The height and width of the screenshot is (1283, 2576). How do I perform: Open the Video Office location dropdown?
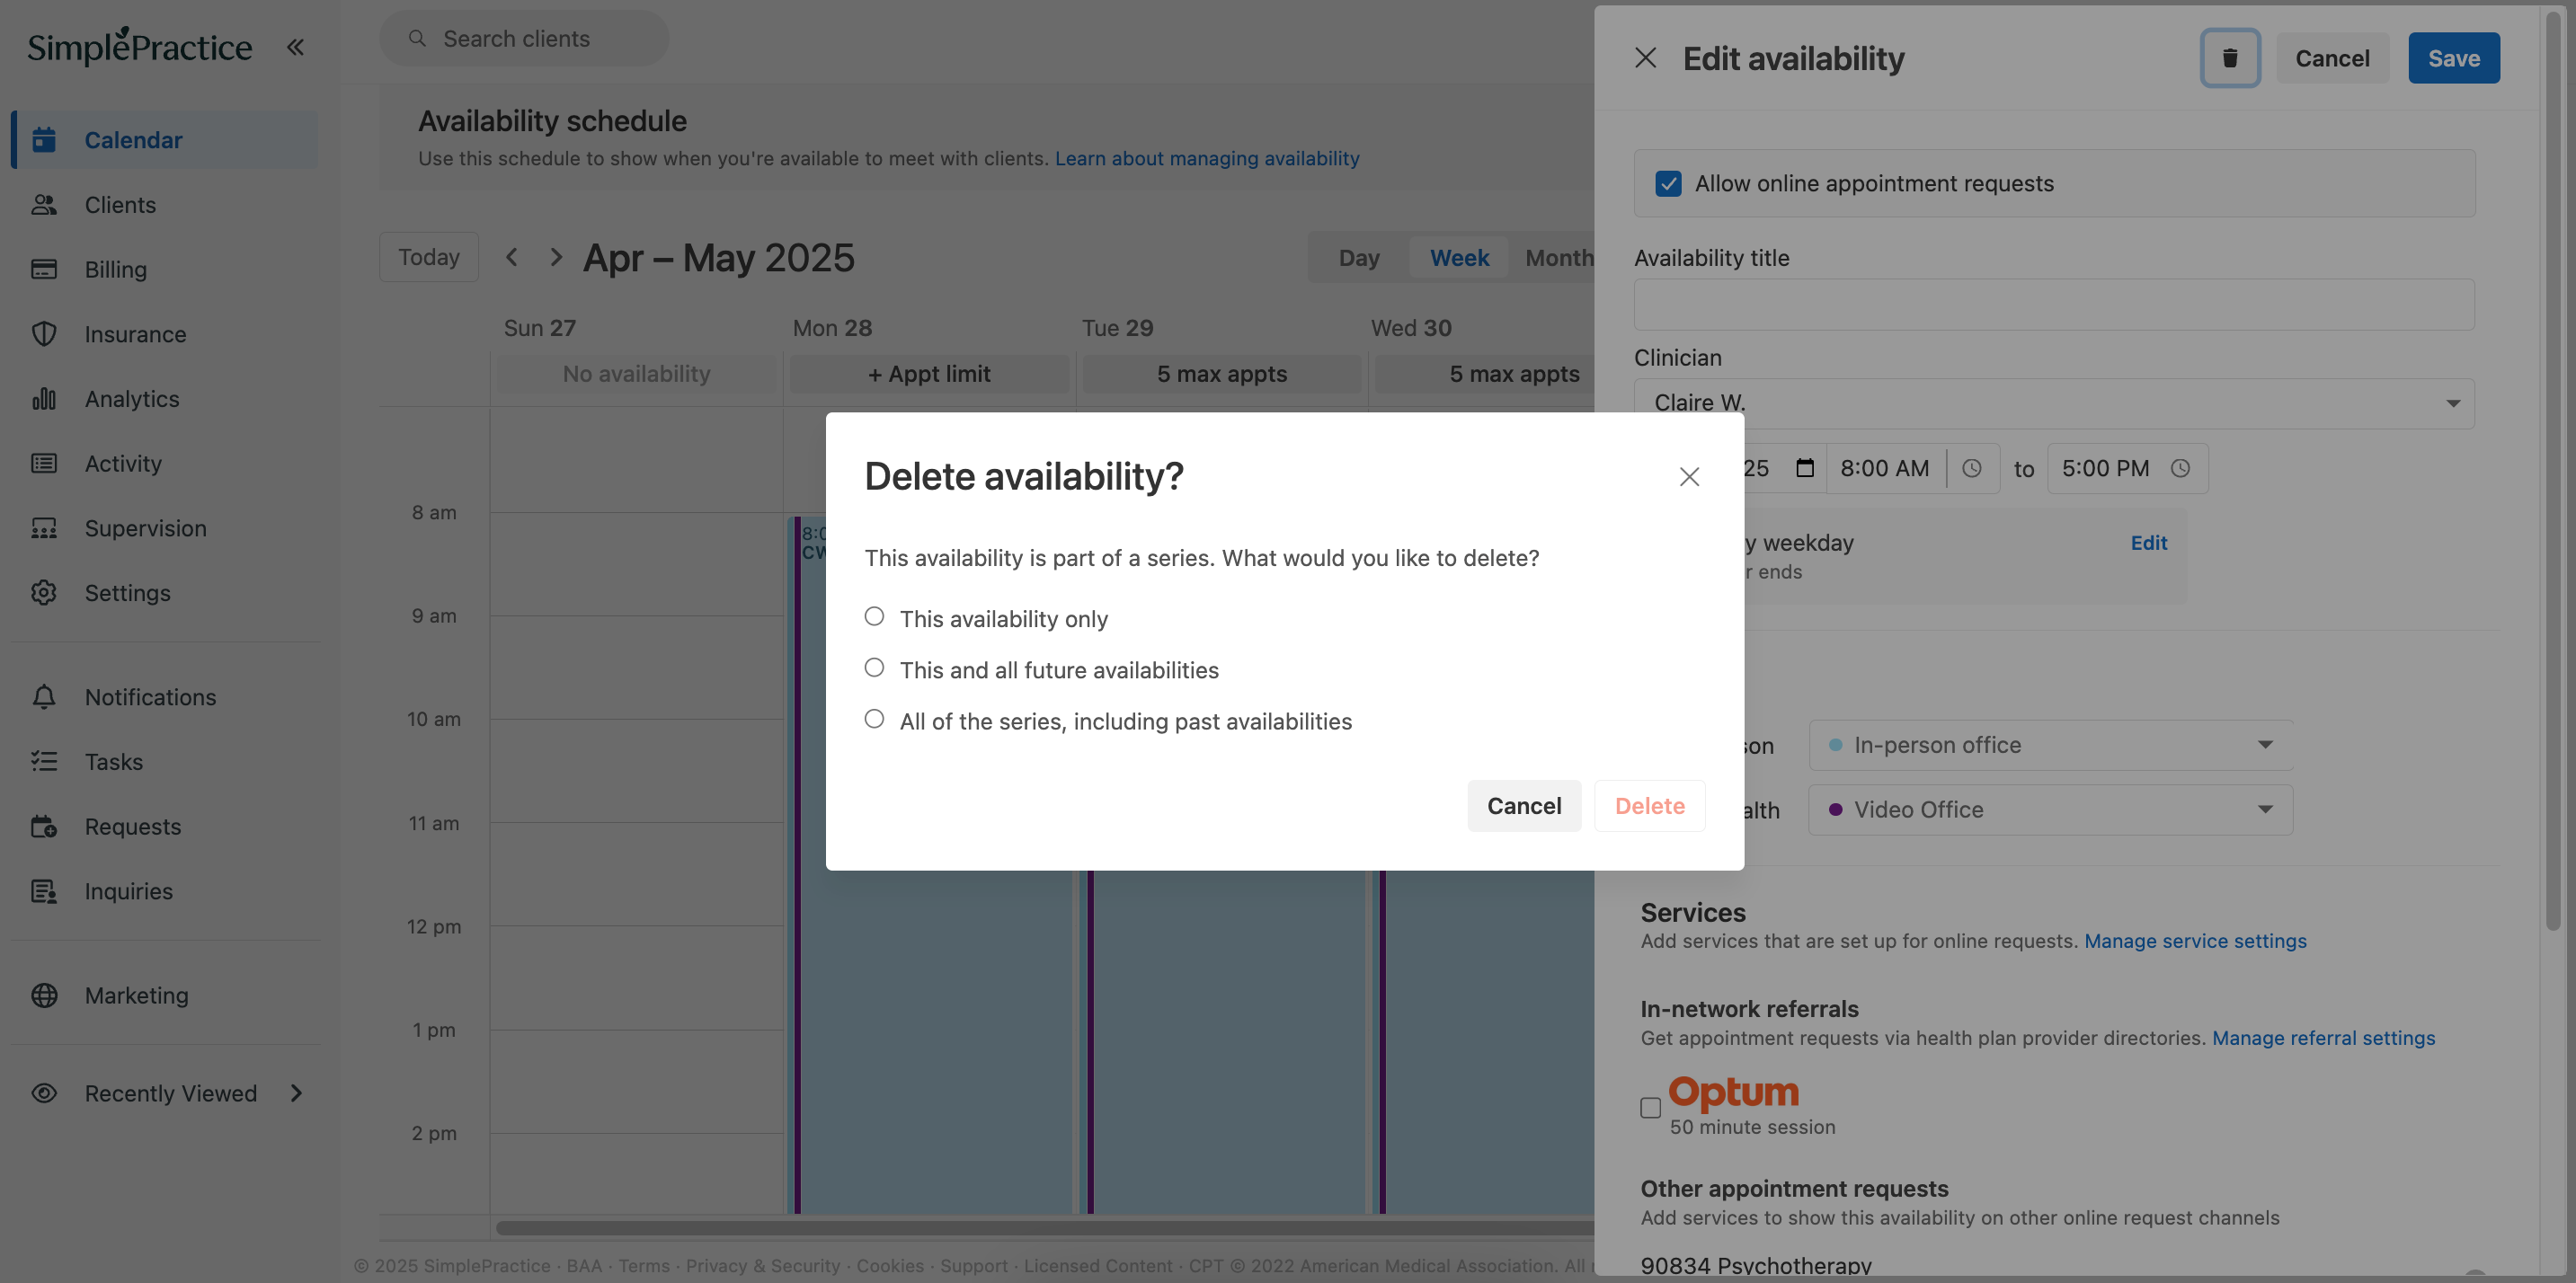coord(2050,810)
